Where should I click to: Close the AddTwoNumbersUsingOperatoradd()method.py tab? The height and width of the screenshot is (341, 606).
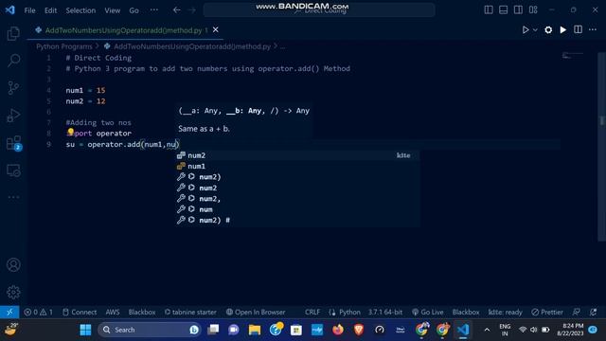216,29
